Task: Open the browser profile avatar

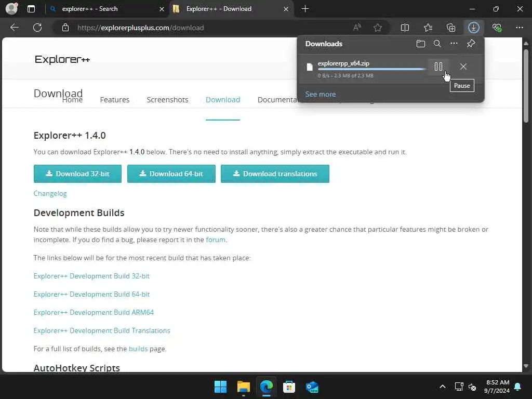Action: [x=12, y=8]
